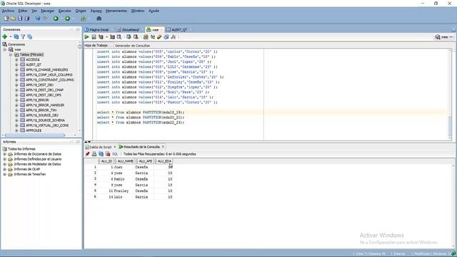
Task: Click the Print icon in result toolbar
Action: pyautogui.click(x=94, y=154)
